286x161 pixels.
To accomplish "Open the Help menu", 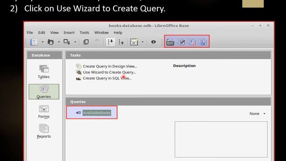I will [x=118, y=33].
